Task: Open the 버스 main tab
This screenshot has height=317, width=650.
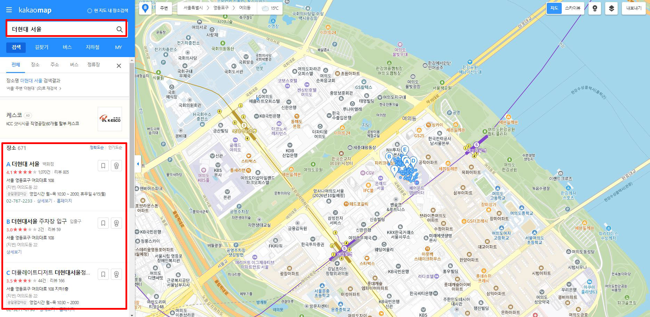Action: click(67, 47)
